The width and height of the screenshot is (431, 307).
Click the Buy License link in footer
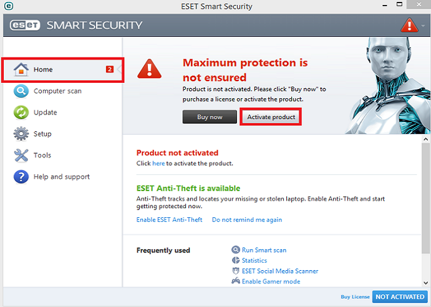355,297
